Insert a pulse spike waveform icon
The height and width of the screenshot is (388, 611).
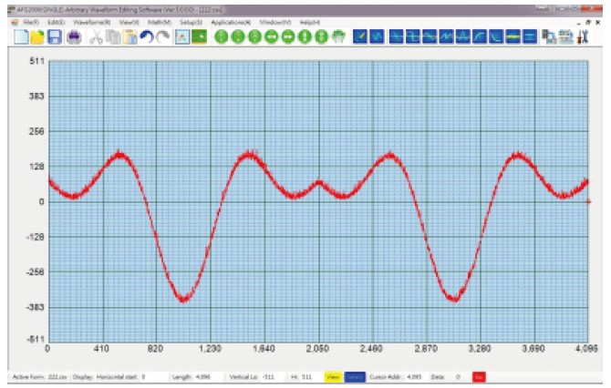coord(463,37)
